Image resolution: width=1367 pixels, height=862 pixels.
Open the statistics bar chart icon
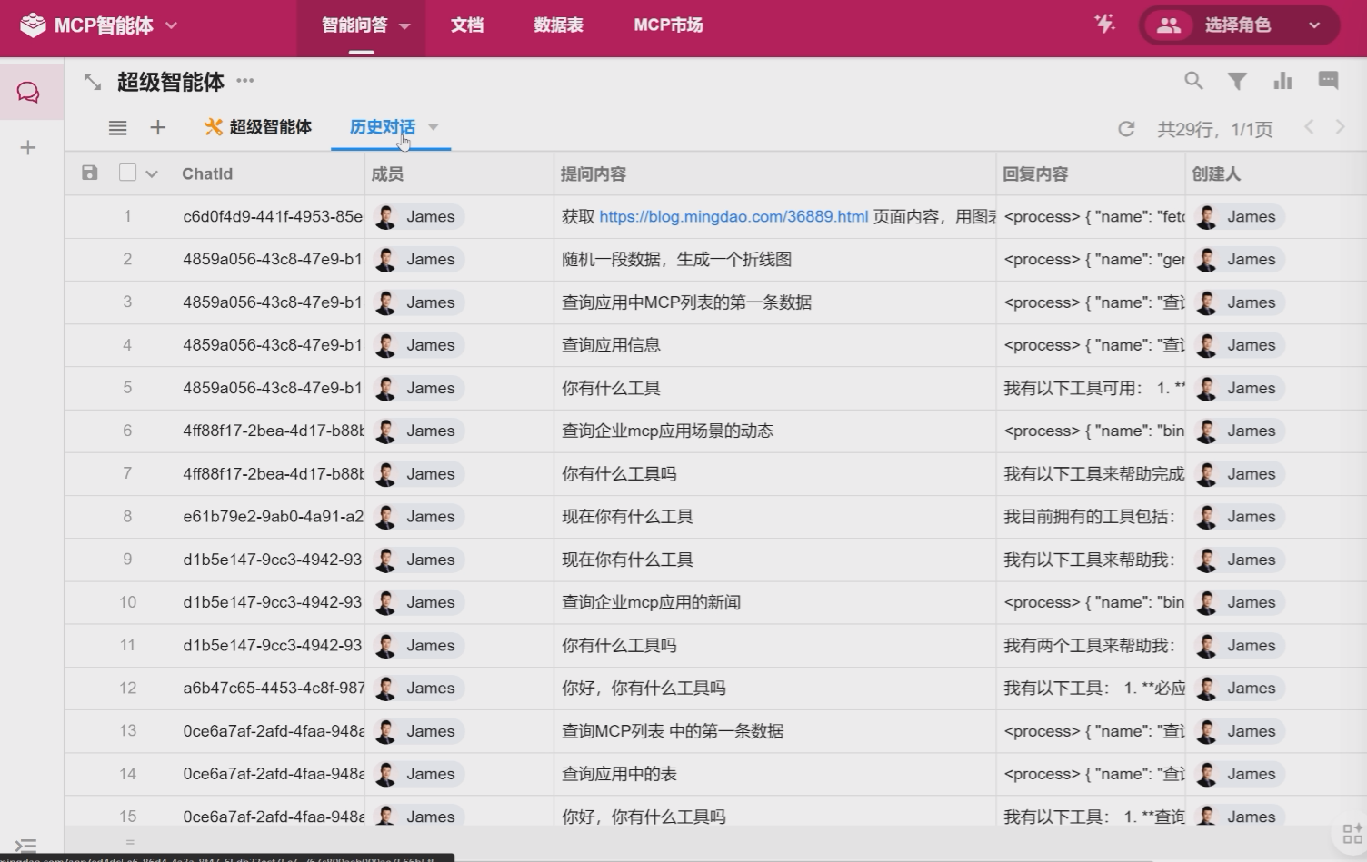(1282, 81)
